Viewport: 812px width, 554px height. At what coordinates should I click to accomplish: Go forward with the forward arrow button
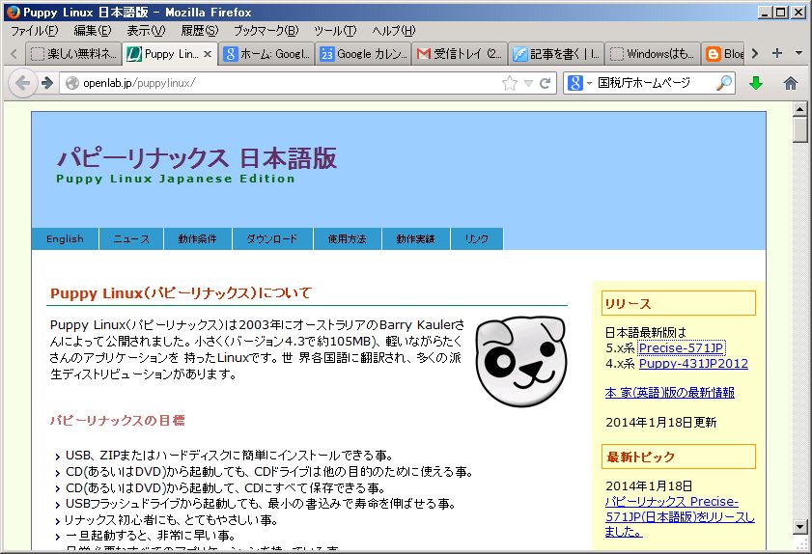pos(47,83)
